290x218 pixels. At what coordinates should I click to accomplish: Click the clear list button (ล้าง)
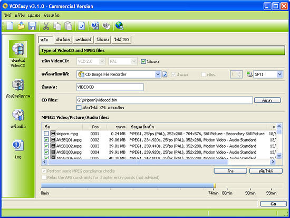coord(230,171)
